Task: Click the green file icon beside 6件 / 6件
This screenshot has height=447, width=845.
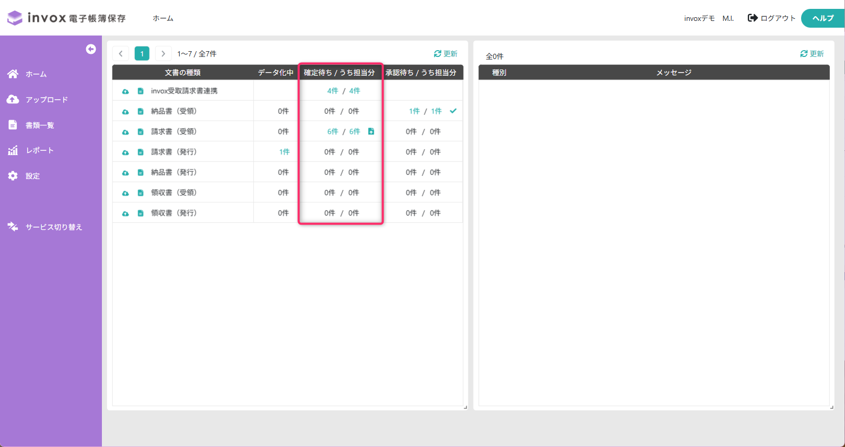Action: coord(371,132)
